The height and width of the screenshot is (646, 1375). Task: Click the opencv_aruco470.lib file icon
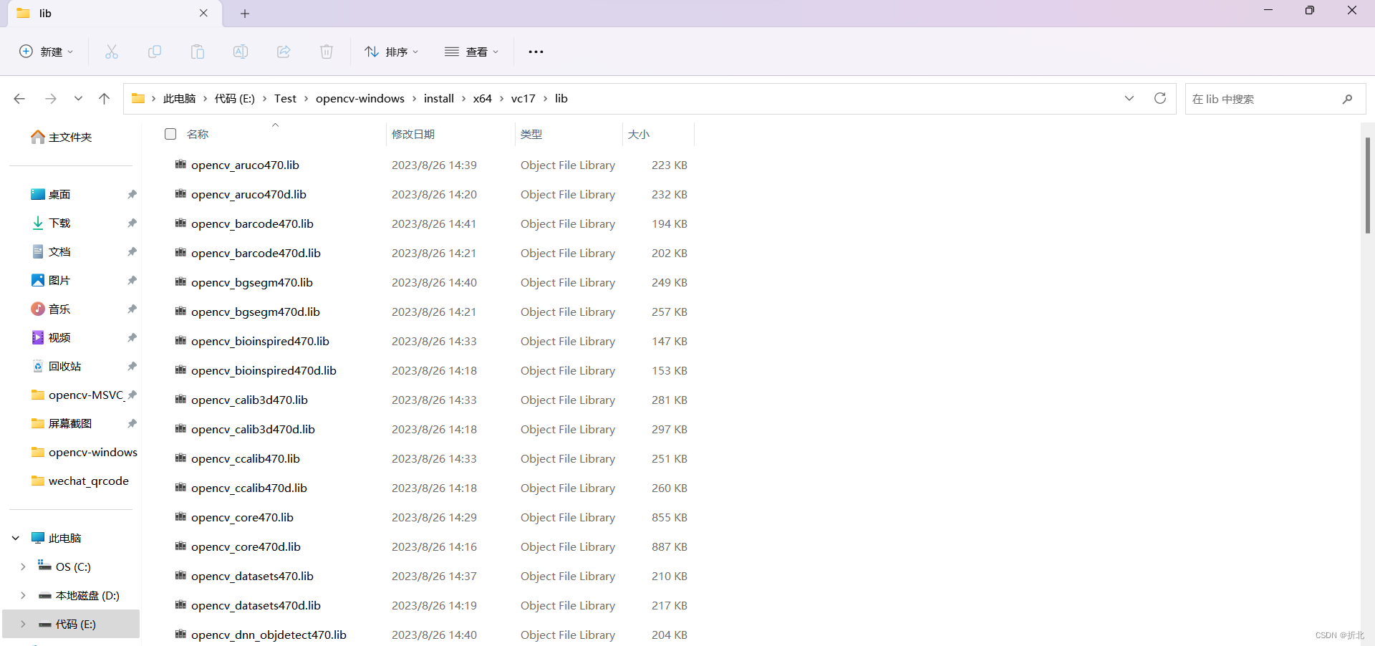(180, 165)
